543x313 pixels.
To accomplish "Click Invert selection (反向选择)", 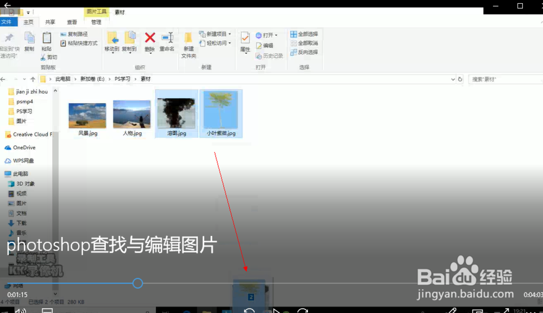I will pos(304,52).
